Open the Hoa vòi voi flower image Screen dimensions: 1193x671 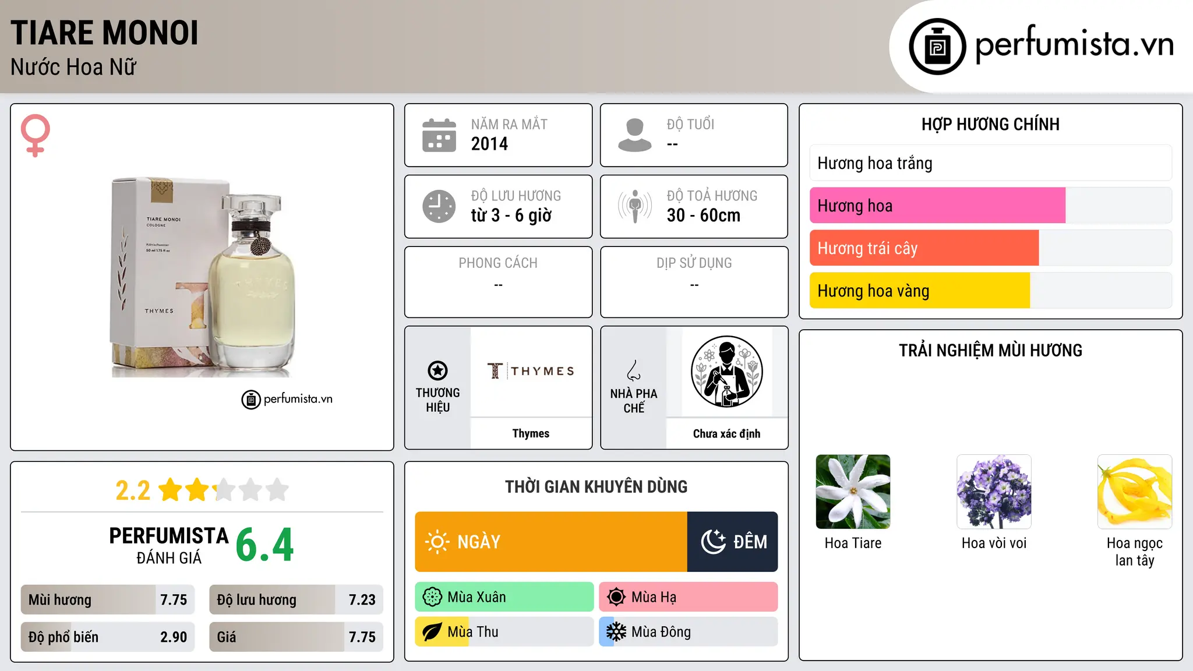(994, 492)
